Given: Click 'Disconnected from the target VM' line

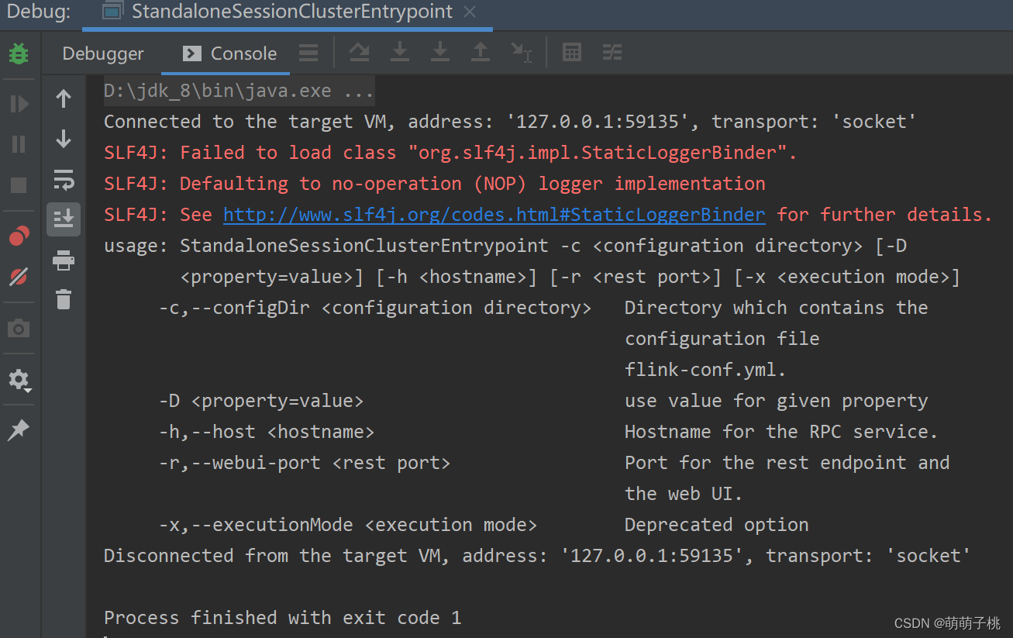Looking at the screenshot, I should pos(537,556).
